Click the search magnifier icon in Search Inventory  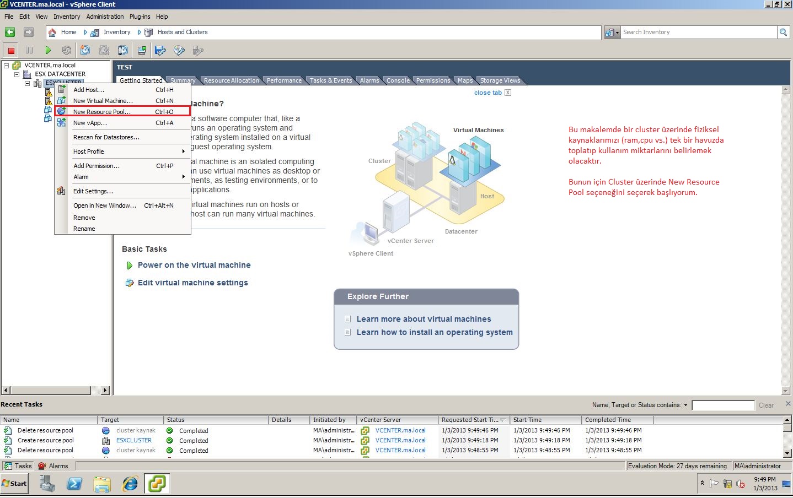click(x=784, y=32)
